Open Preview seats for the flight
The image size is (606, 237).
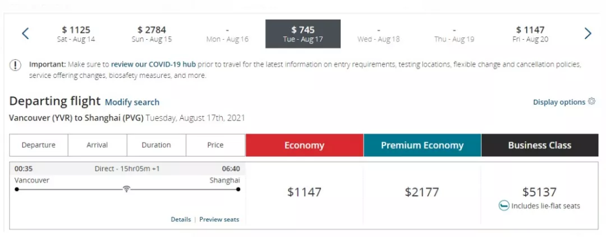[219, 220]
